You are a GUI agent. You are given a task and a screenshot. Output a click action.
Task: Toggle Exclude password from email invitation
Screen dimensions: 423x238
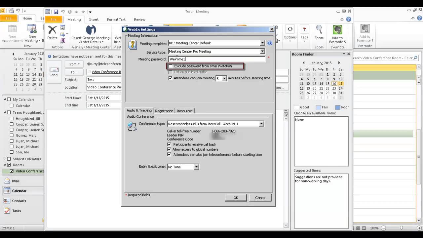point(171,66)
